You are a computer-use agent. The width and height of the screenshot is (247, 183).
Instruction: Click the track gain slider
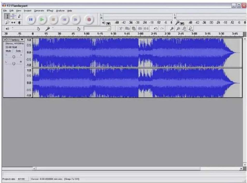click(14, 57)
